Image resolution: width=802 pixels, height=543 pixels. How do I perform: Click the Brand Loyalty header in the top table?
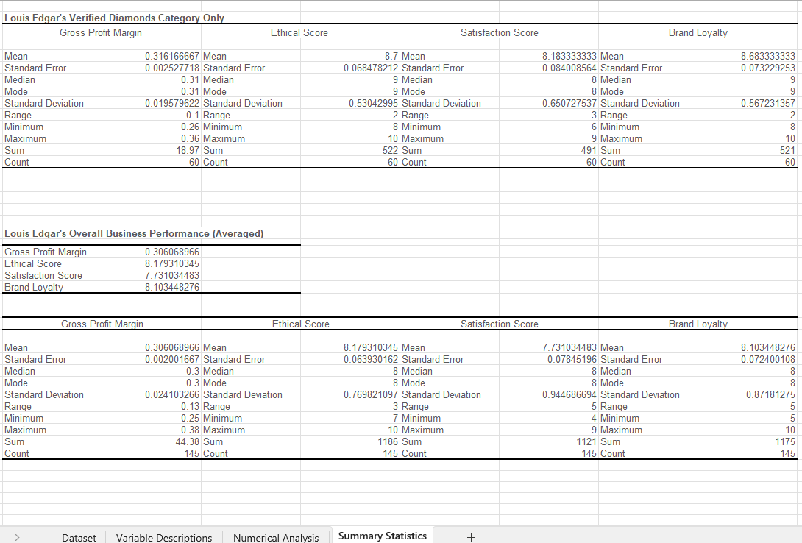click(x=698, y=32)
